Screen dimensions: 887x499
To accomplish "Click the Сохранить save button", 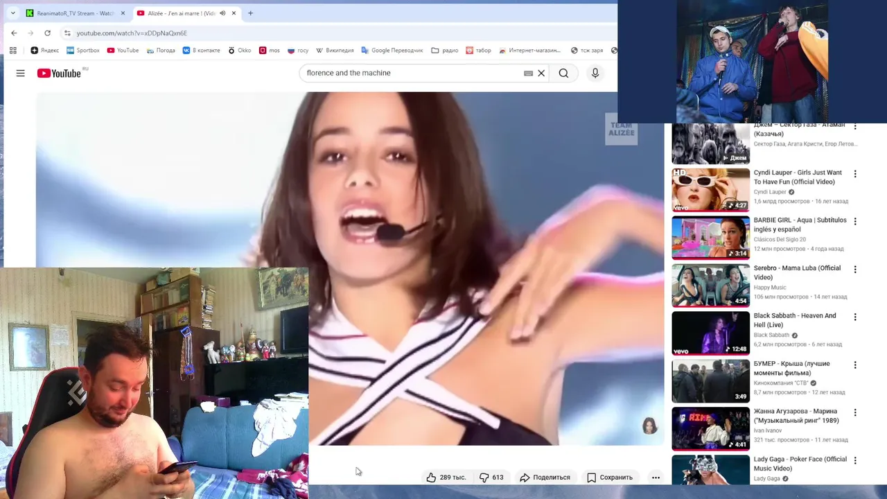I will 610,478.
